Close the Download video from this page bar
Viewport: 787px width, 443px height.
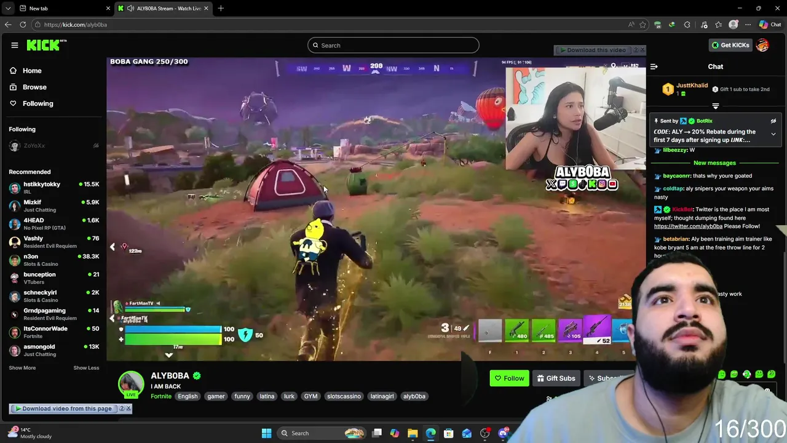(x=128, y=409)
